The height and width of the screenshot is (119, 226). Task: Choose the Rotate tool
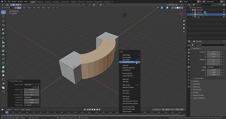[x=3, y=25]
